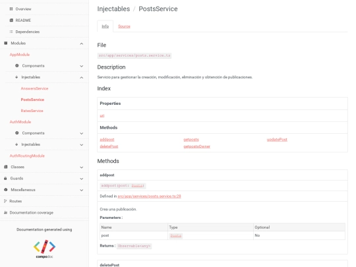Viewport: 356px width, 267px height.
Task: Click the AppModule Components cog icon
Action: click(x=16, y=66)
